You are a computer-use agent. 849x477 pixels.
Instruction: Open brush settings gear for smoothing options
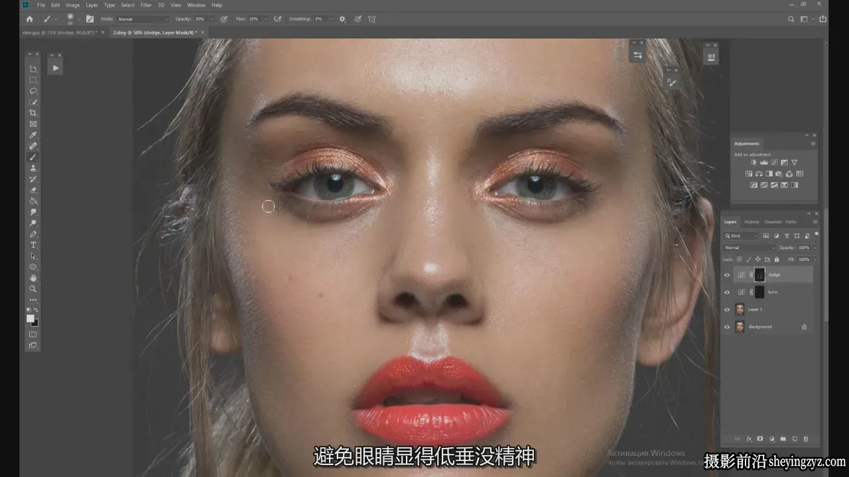click(342, 19)
